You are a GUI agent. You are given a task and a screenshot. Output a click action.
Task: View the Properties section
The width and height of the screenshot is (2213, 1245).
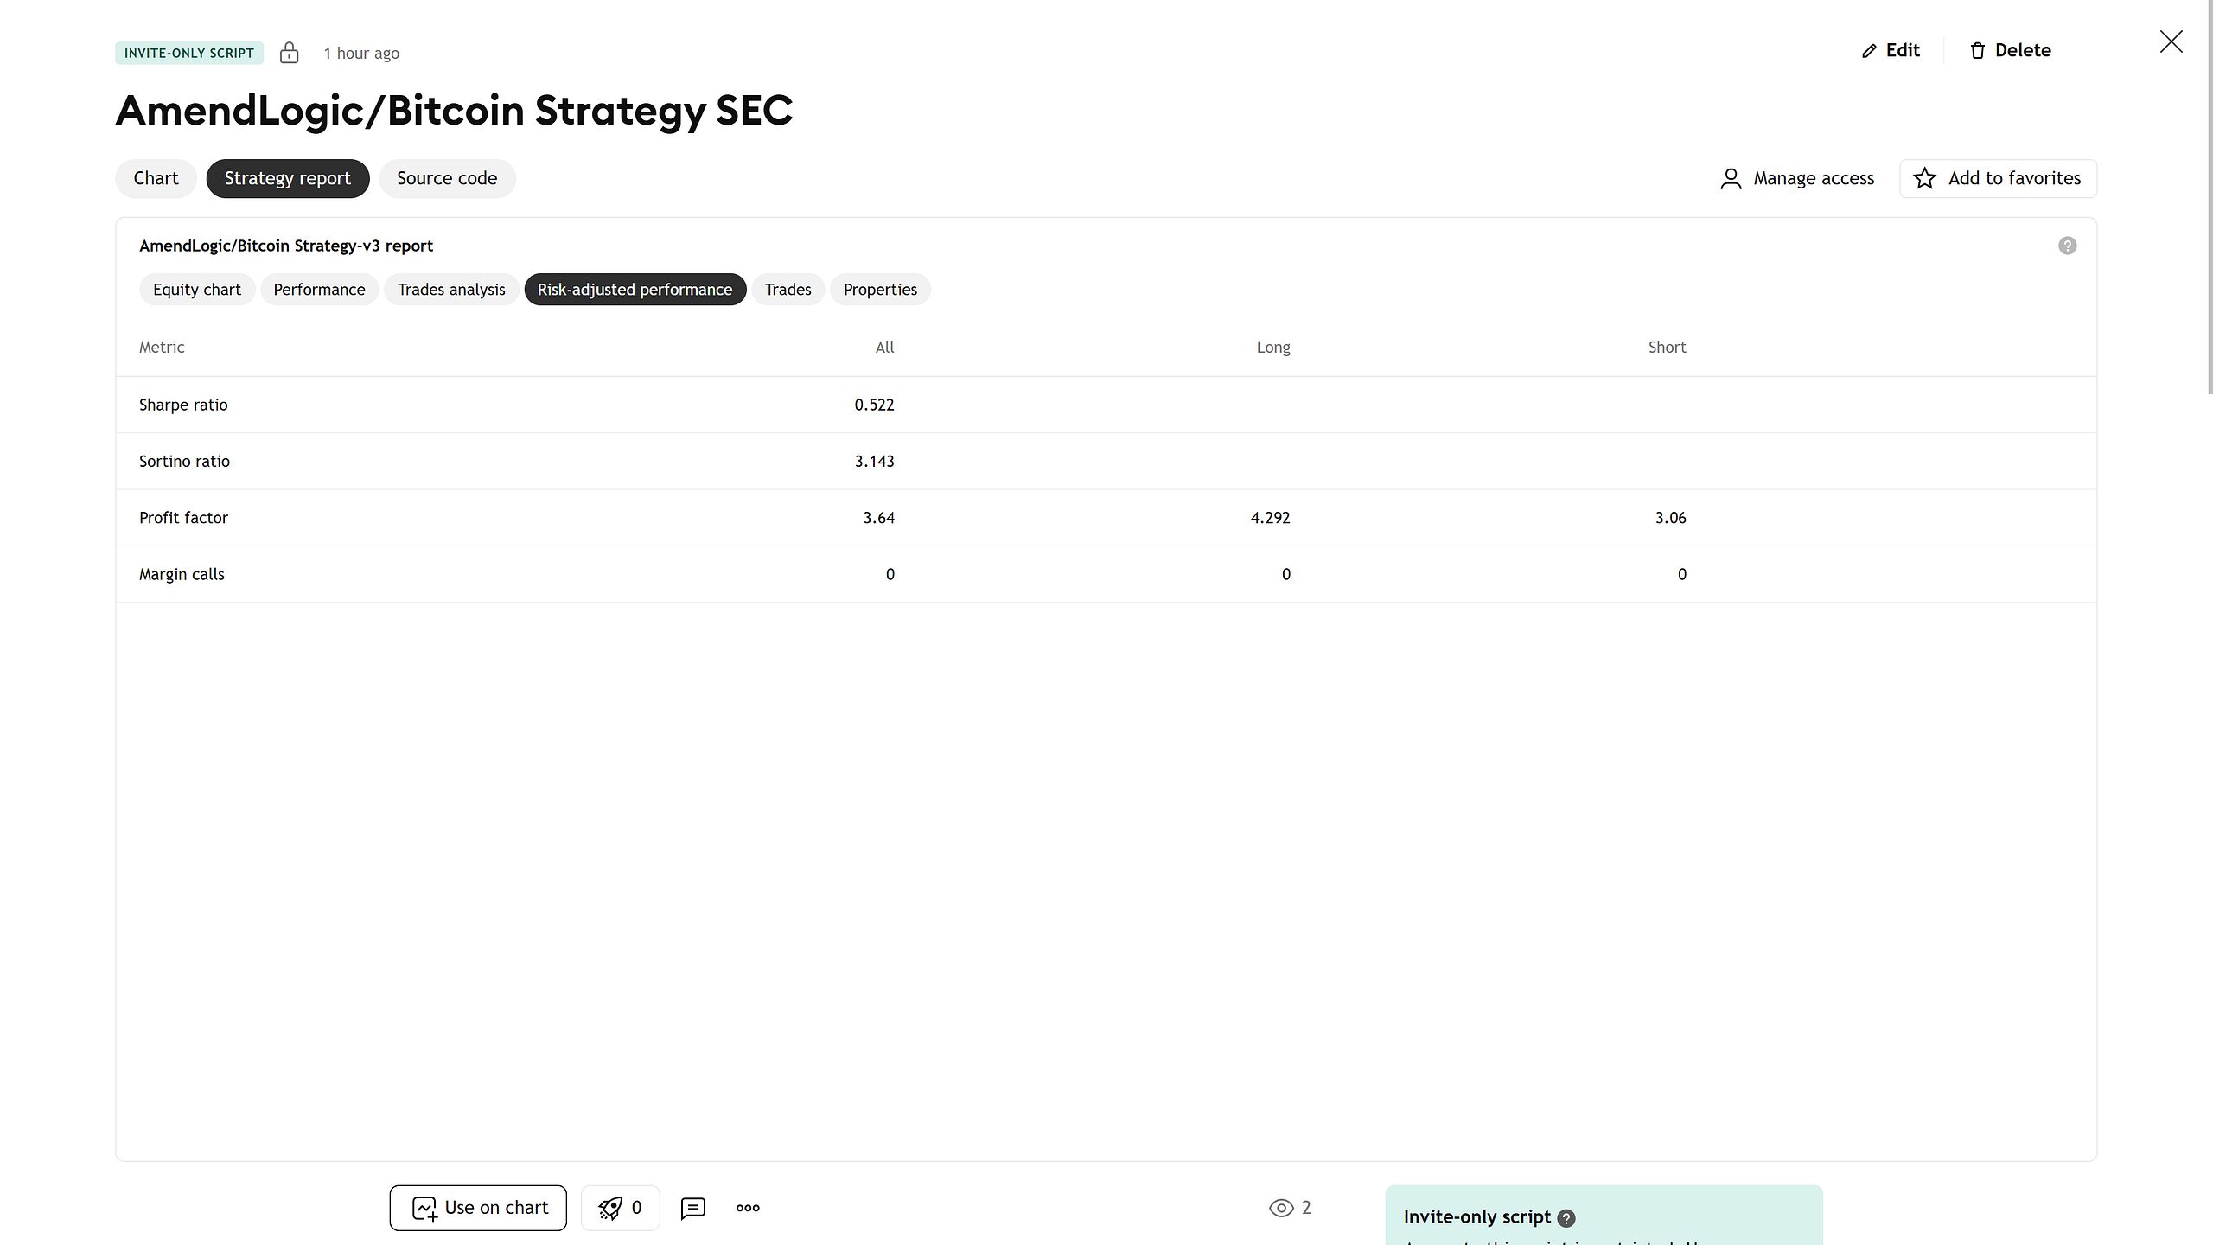pos(880,290)
